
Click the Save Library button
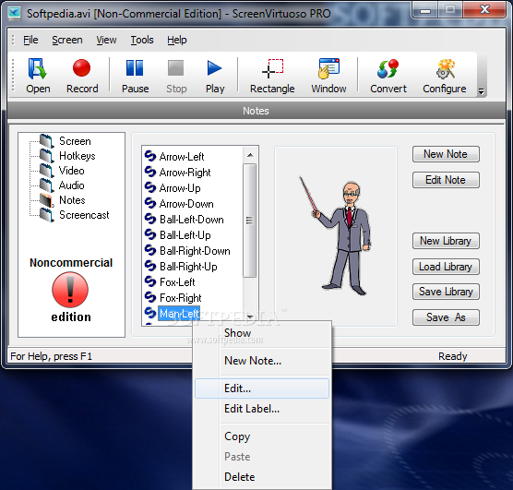click(x=446, y=292)
